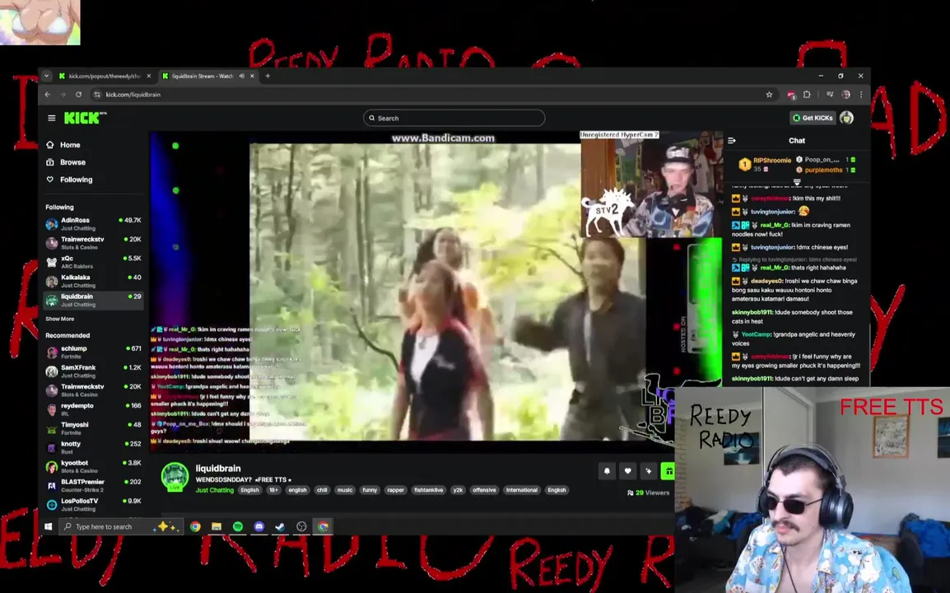Viewport: 950px width, 593px height.
Task: Open the user profile avatar menu
Action: point(846,118)
